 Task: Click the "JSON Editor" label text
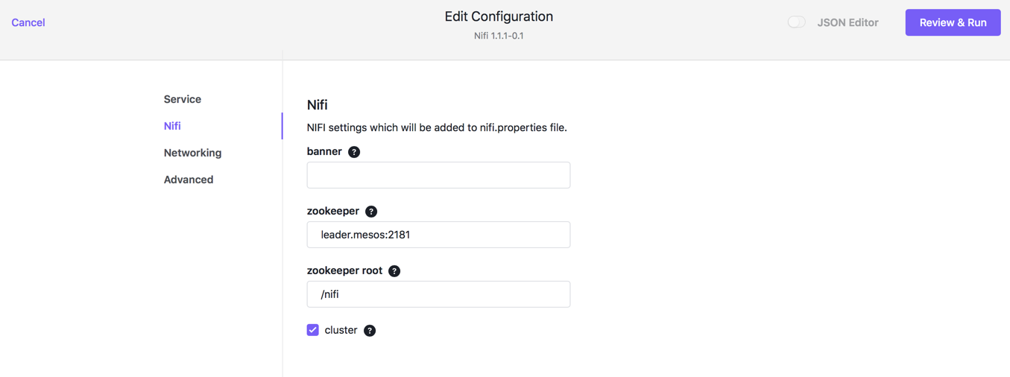[x=848, y=22]
